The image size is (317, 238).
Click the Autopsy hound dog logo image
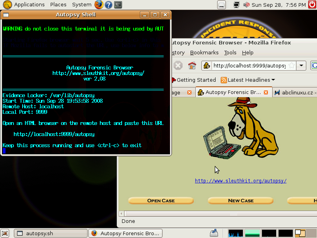pos(241,129)
